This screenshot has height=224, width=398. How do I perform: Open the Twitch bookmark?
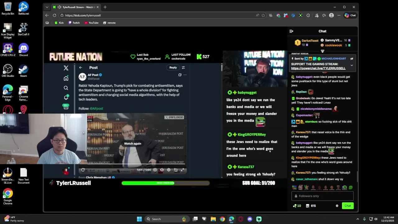coord(74,23)
